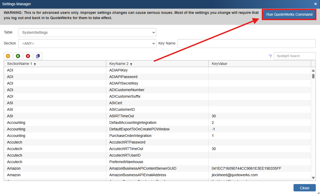Click the Close button at bottom right

(x=304, y=188)
